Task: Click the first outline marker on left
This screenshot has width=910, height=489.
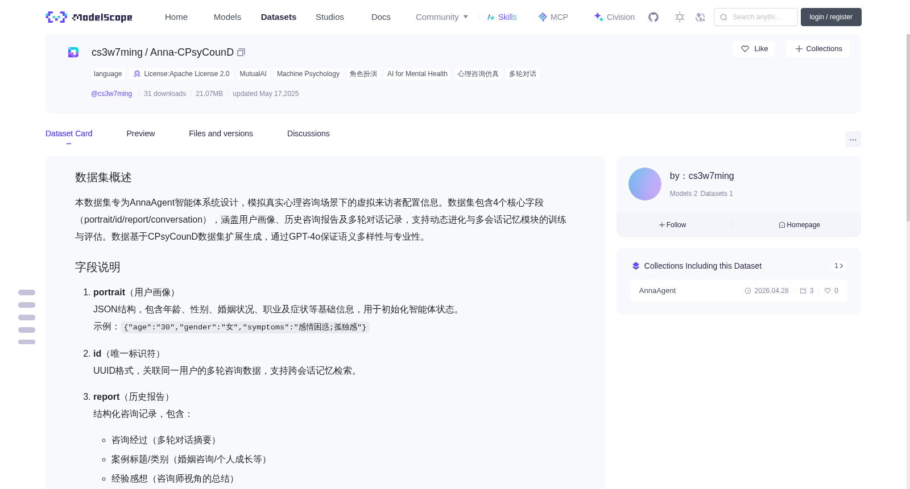Action: (27, 292)
